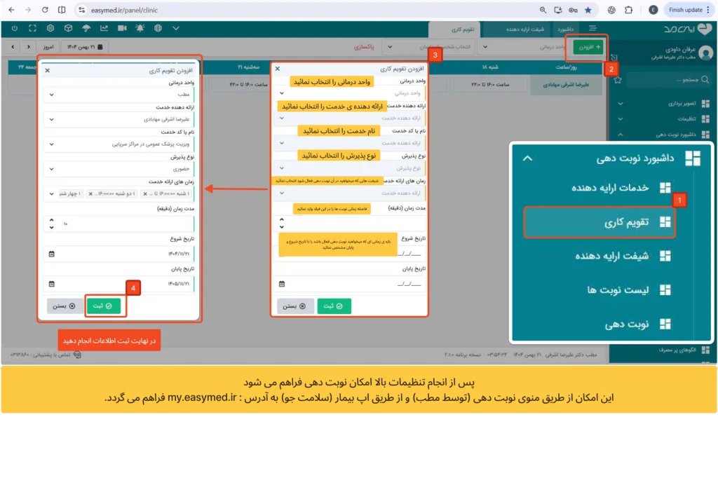The image size is (718, 485).
Task: Click the umbrella icon in the teal toolbar
Action: click(86, 28)
